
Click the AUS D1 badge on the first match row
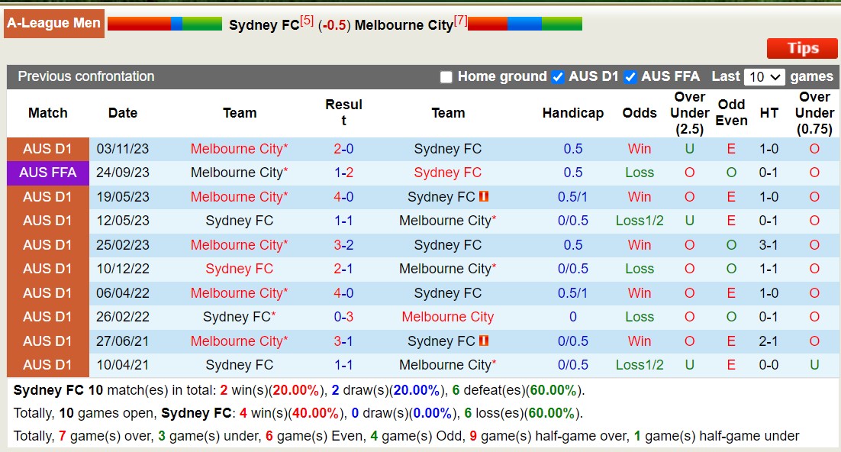[47, 149]
